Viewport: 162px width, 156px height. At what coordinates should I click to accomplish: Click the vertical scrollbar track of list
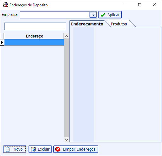click(66, 88)
